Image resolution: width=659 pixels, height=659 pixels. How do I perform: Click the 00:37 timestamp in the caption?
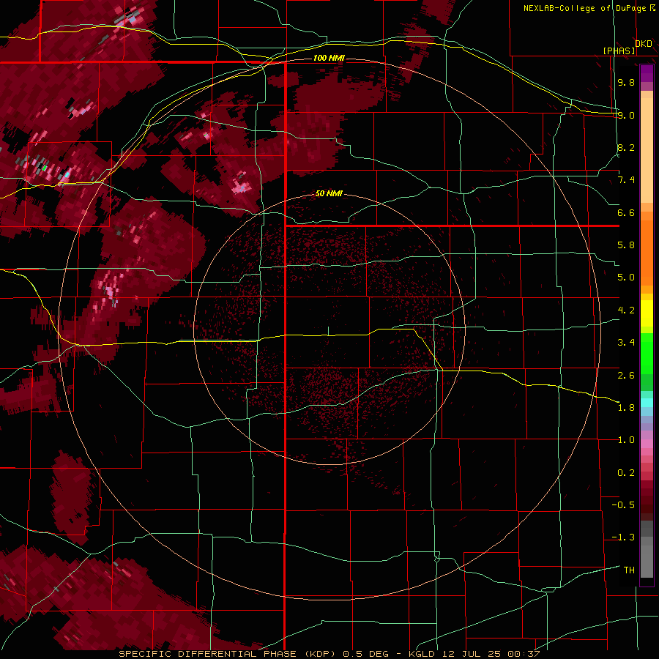(524, 654)
